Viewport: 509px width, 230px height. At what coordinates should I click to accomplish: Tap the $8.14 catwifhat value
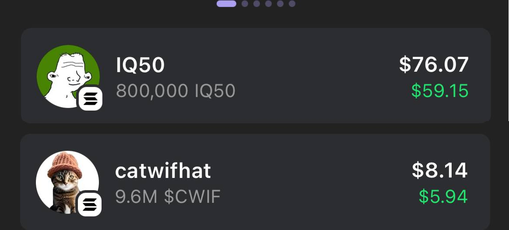pos(439,171)
